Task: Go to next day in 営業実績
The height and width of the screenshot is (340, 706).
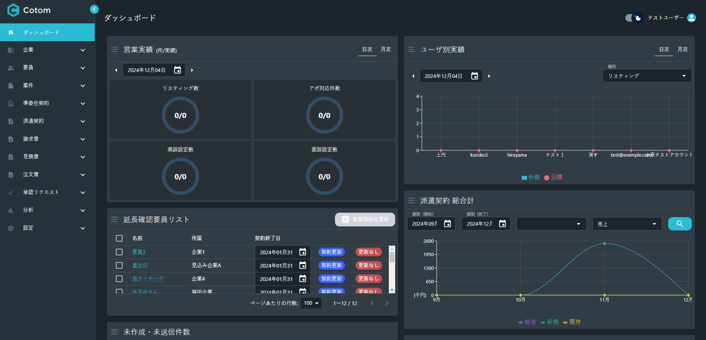Action: (192, 70)
